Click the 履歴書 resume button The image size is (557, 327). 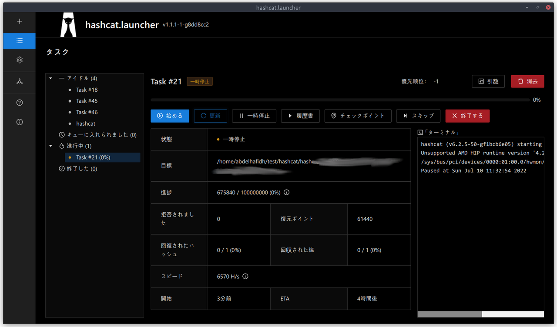(x=300, y=116)
